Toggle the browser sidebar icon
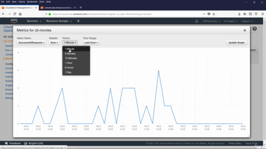The height and width of the screenshot is (149, 266). coord(250,14)
